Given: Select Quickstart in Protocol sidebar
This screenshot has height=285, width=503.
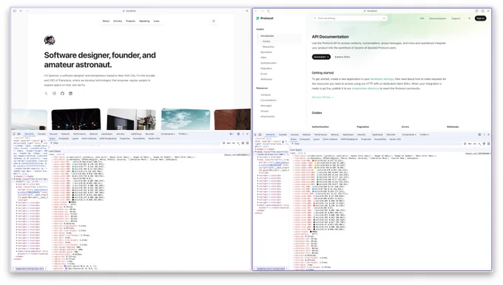Looking at the screenshot, I should tap(266, 52).
